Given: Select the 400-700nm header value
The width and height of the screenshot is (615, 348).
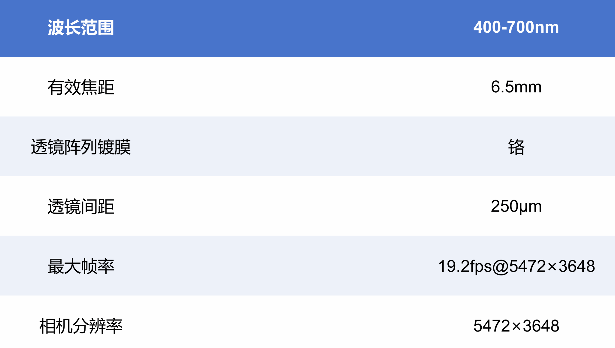Looking at the screenshot, I should [x=516, y=27].
